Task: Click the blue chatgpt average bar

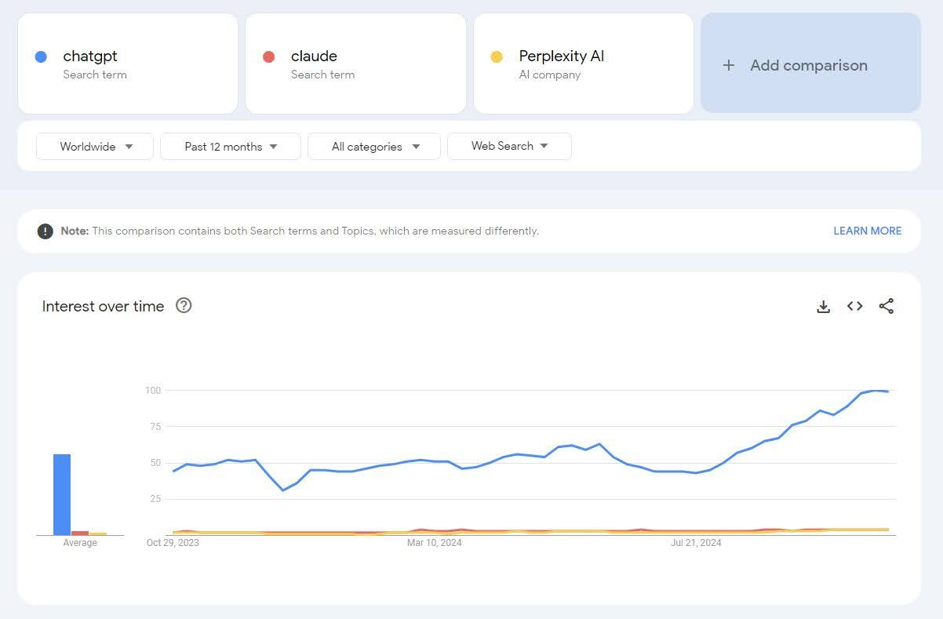Action: (x=62, y=494)
